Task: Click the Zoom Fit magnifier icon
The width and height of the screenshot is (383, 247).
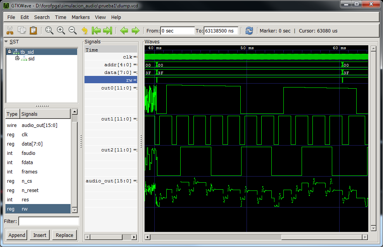Action: coord(49,31)
